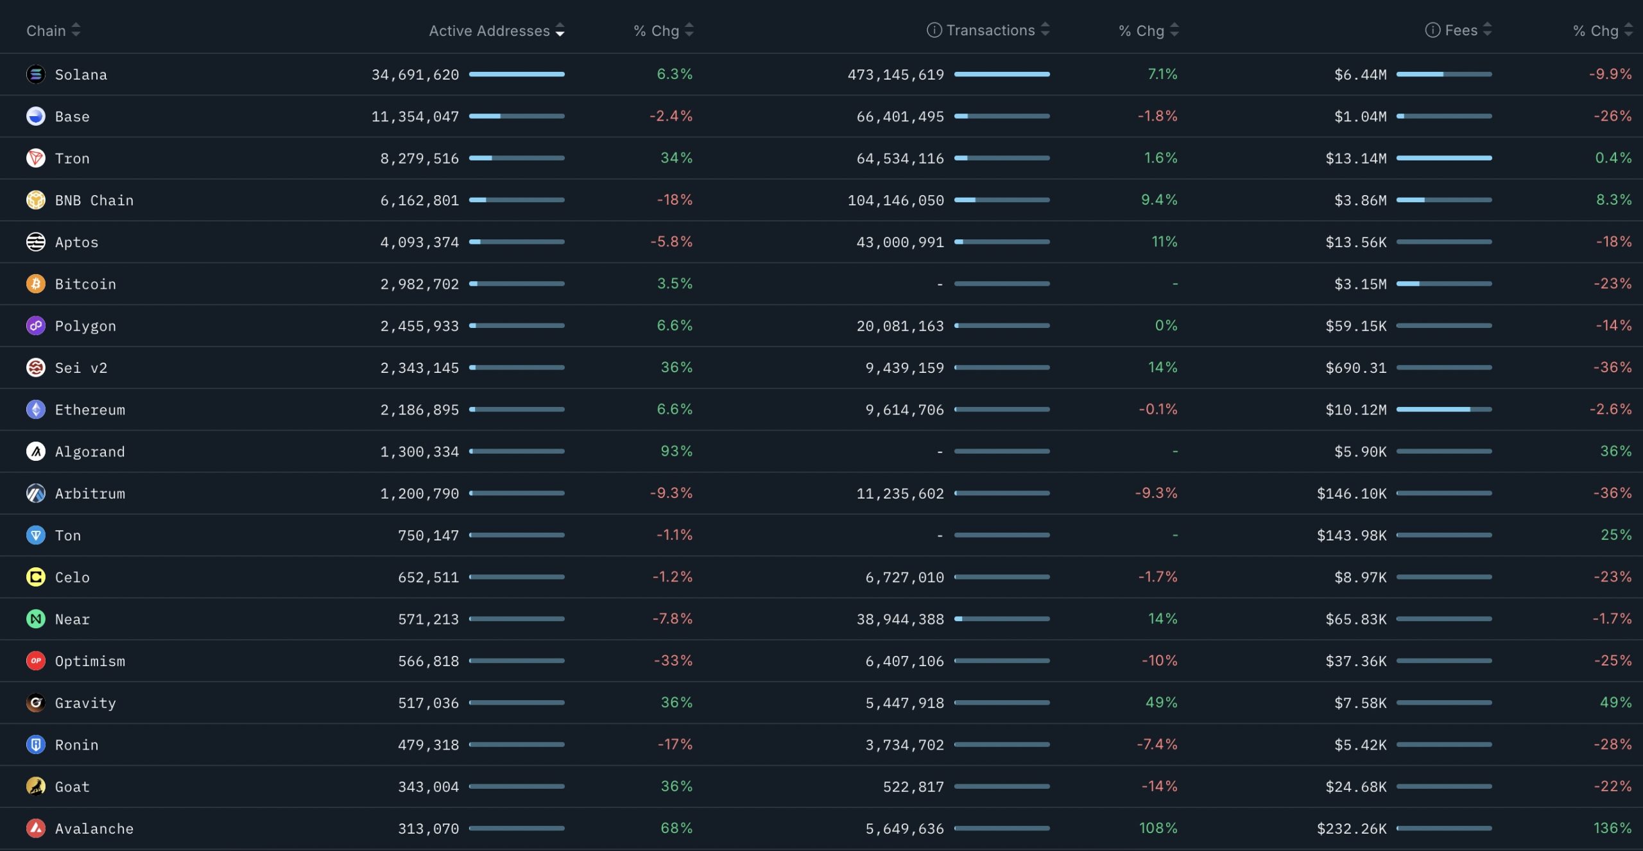Viewport: 1643px width, 851px height.
Task: Open the Solana chain link
Action: click(81, 74)
